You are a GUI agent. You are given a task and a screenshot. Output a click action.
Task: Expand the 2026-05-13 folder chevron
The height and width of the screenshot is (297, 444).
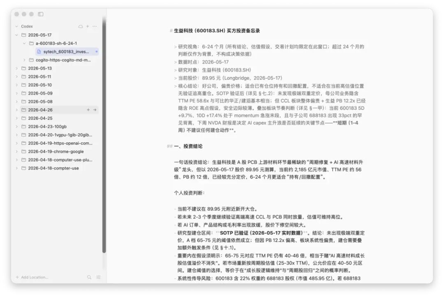(17, 68)
